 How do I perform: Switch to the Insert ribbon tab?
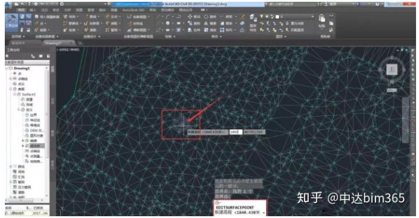point(33,10)
